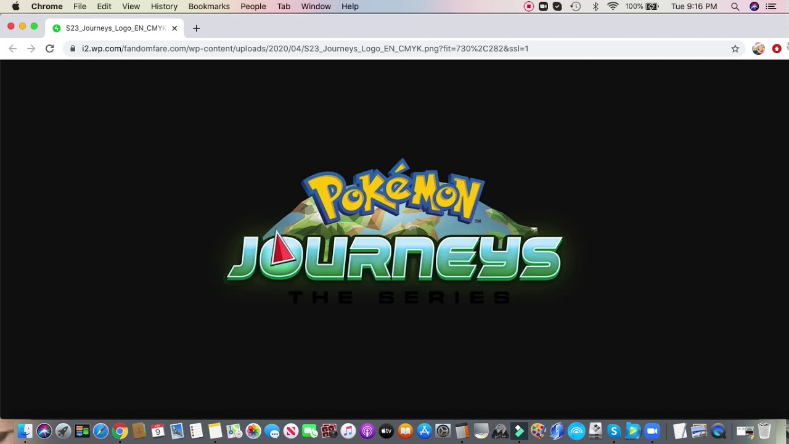The image size is (789, 444).
Task: Click the browser forward arrow
Action: [31, 49]
